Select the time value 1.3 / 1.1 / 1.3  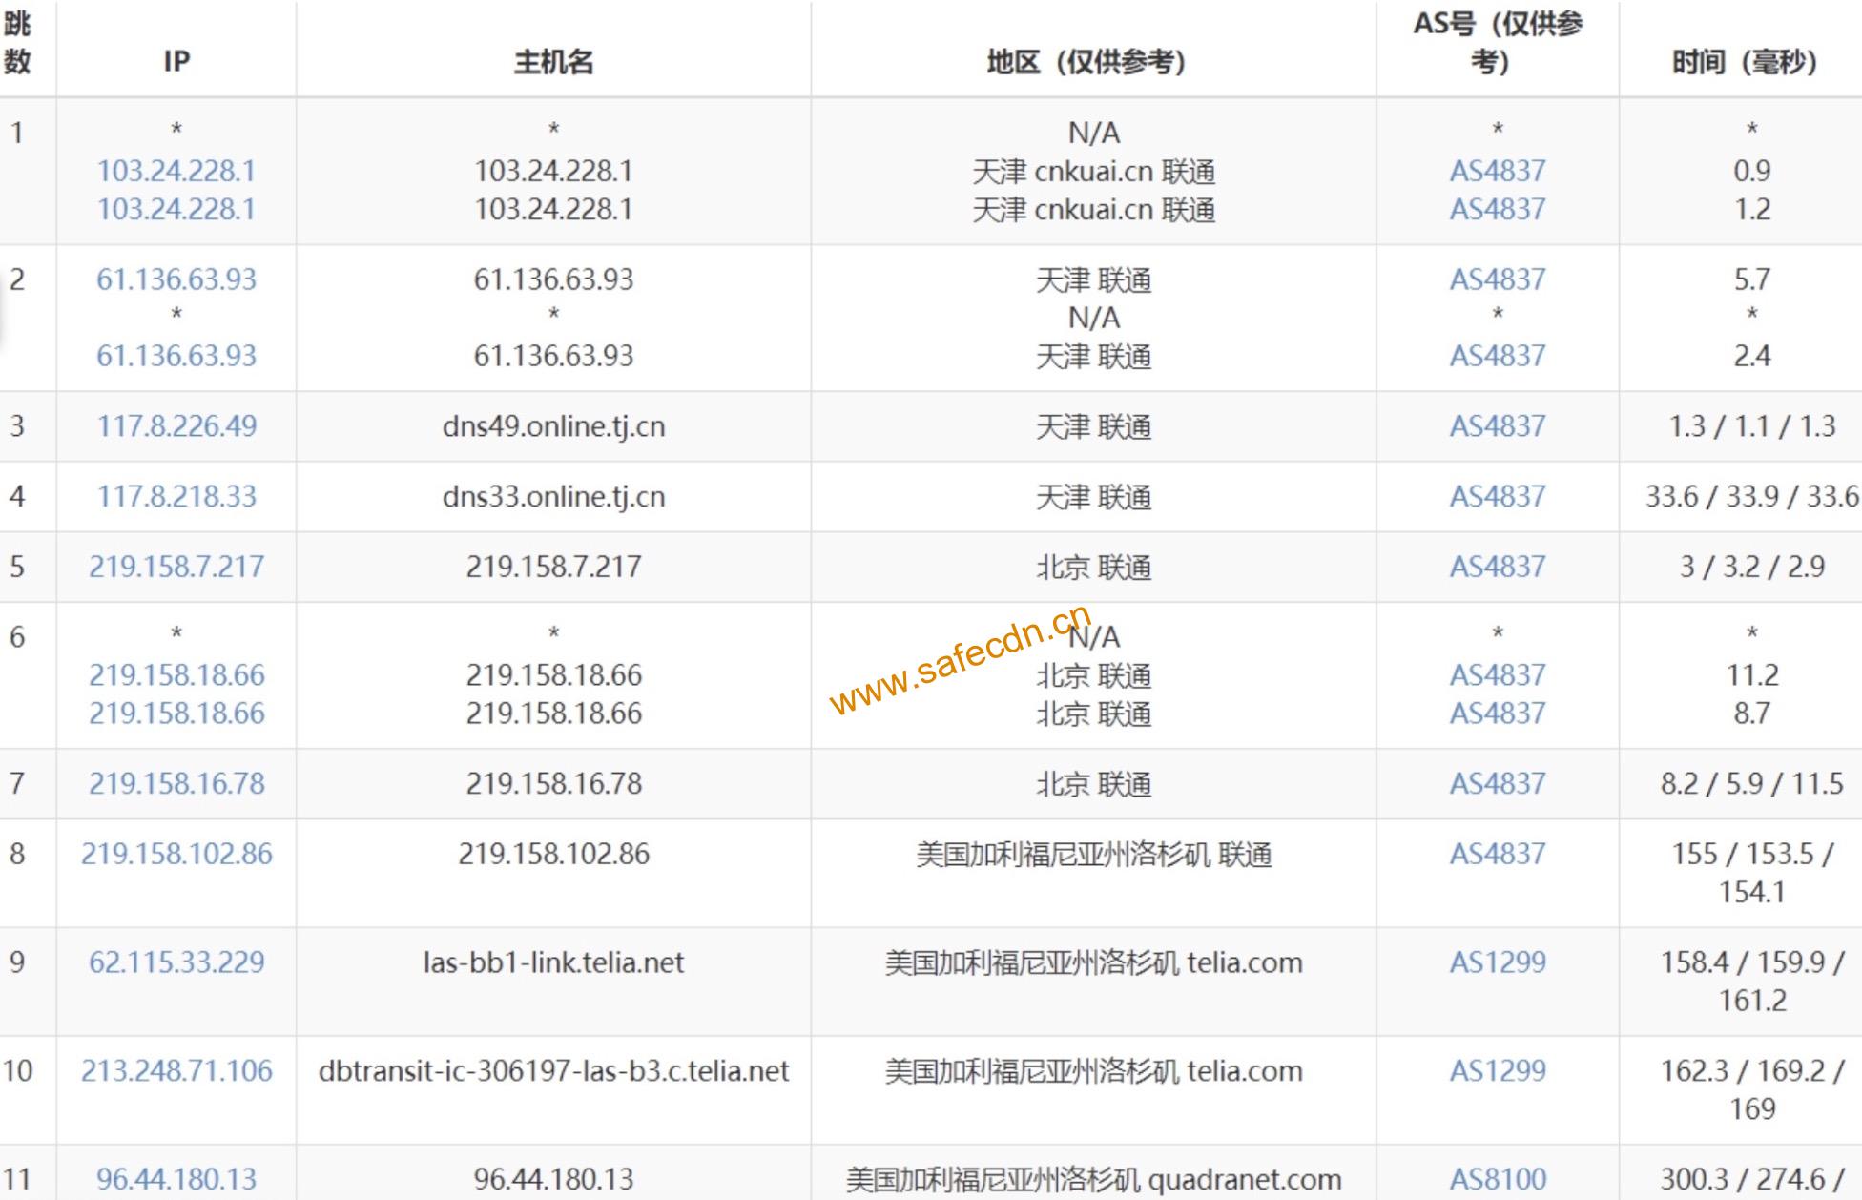[x=1751, y=425]
